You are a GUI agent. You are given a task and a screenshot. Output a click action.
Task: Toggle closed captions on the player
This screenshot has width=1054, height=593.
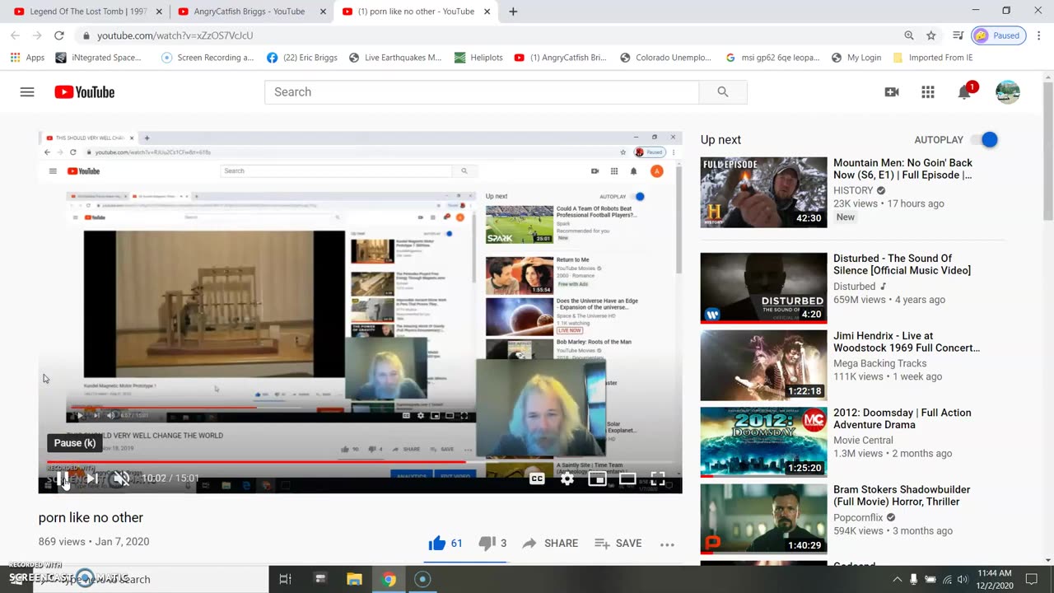point(537,479)
